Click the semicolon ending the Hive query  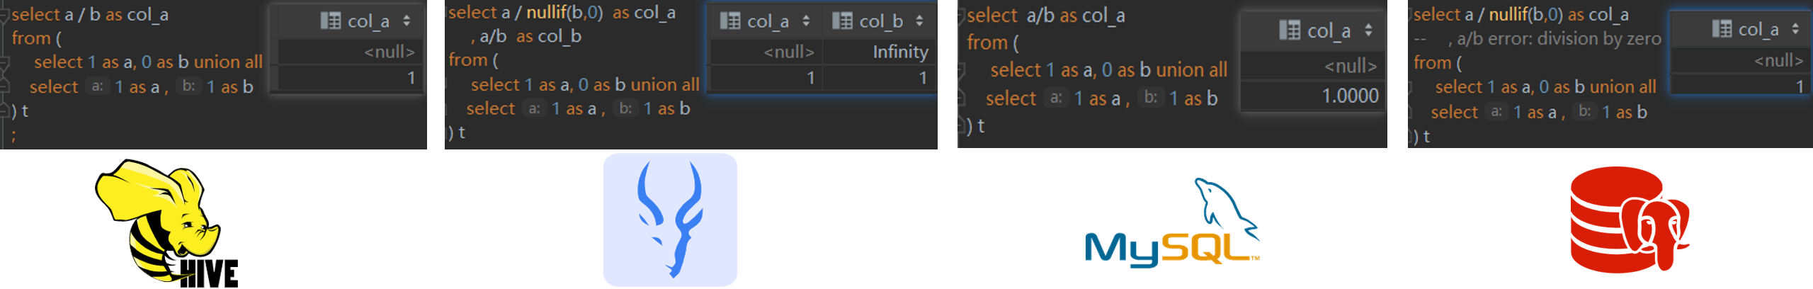click(x=13, y=135)
